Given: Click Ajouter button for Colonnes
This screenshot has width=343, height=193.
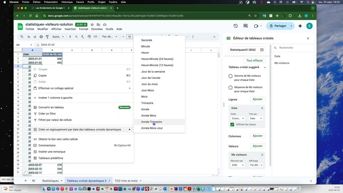Looking at the screenshot, I should pyautogui.click(x=258, y=136).
